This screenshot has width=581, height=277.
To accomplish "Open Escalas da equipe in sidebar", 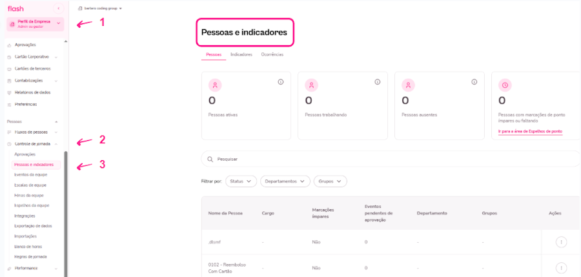I will click(x=30, y=185).
